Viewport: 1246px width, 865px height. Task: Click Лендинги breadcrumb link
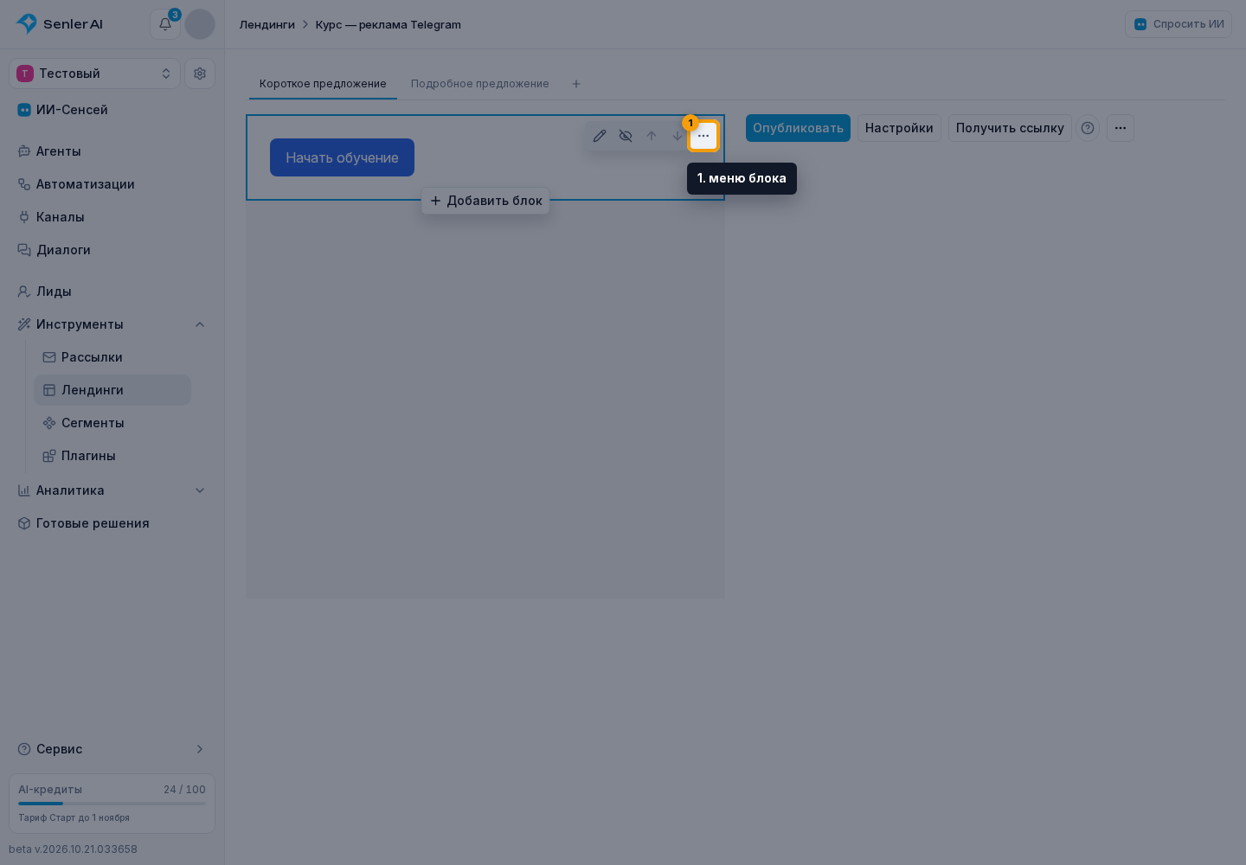coord(267,24)
